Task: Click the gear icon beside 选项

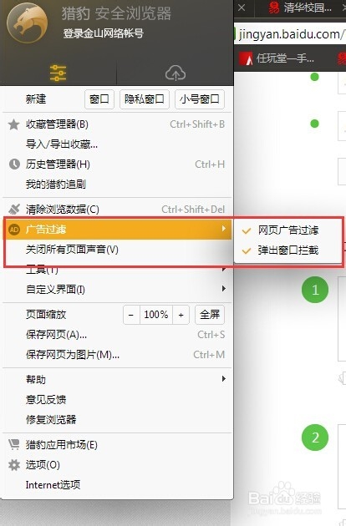Action: click(x=14, y=465)
